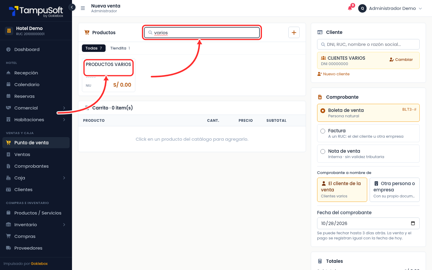432x270 pixels.
Task: Click the Nuevo cliente link
Action: [x=334, y=74]
